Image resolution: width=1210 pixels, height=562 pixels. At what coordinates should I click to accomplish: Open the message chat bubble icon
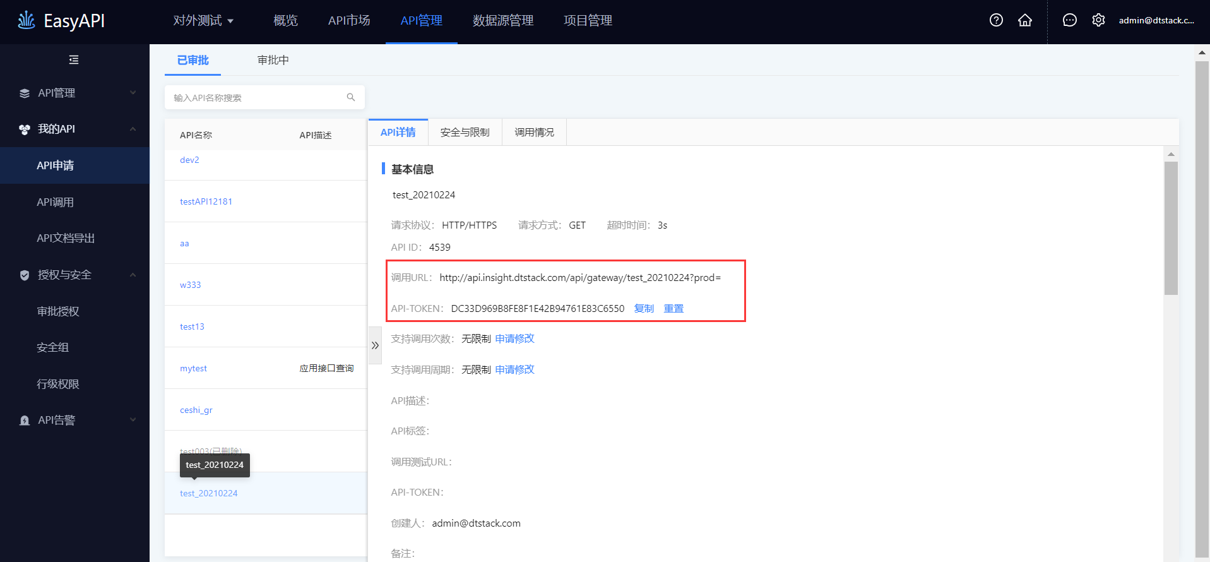coord(1069,20)
